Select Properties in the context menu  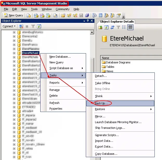pos(56,109)
